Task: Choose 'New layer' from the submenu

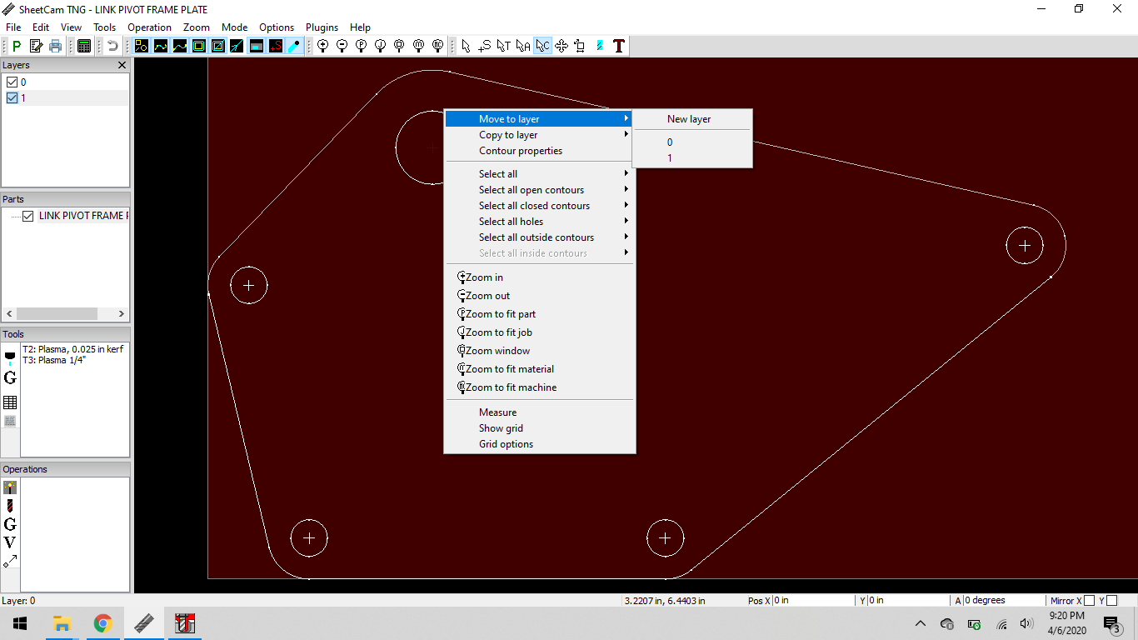Action: pos(689,119)
